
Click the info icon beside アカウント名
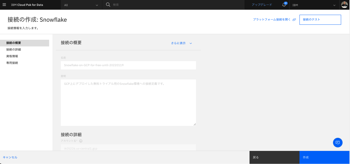point(81,141)
